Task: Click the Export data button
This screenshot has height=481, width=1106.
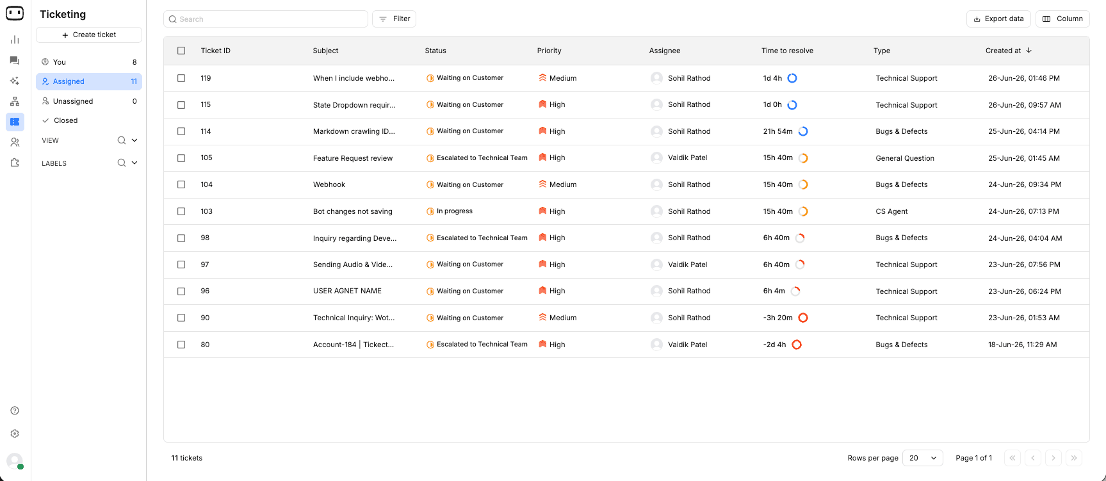Action: coord(998,19)
